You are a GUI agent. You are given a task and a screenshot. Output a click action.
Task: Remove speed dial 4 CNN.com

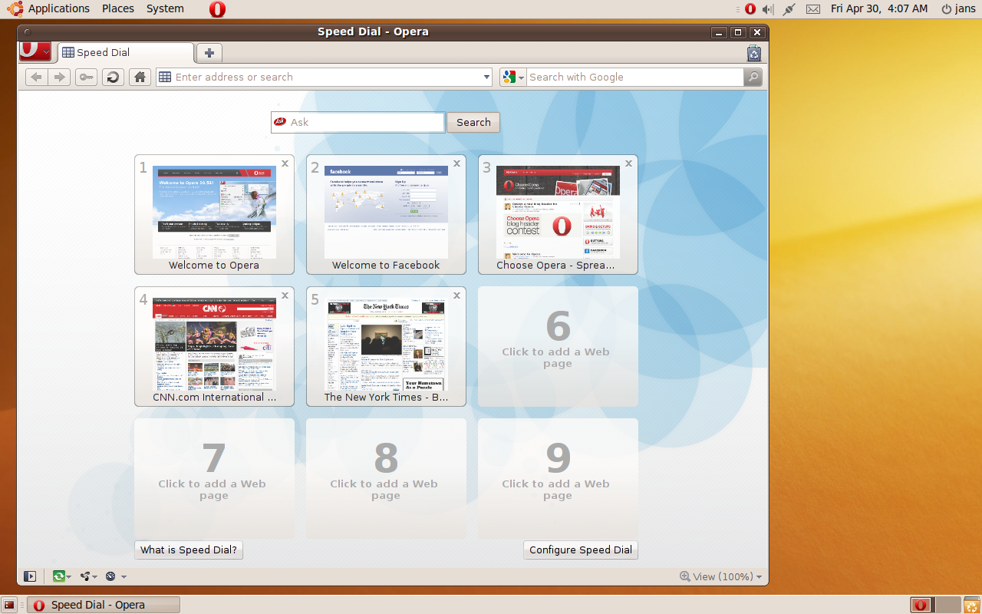(285, 295)
